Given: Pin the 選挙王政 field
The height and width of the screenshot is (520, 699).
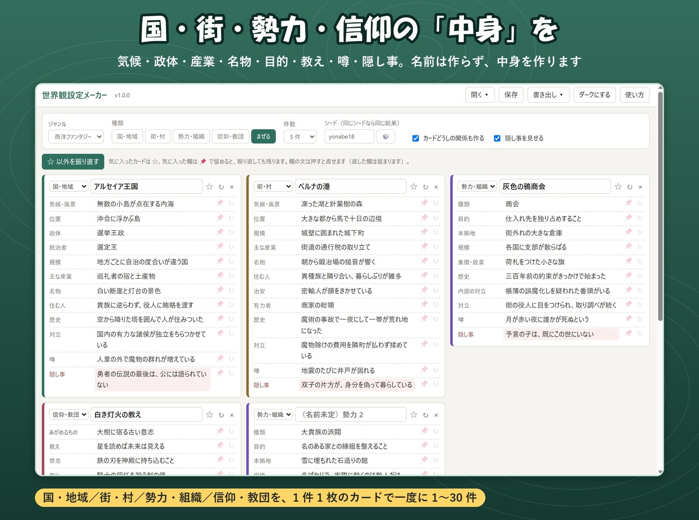Looking at the screenshot, I should (220, 232).
